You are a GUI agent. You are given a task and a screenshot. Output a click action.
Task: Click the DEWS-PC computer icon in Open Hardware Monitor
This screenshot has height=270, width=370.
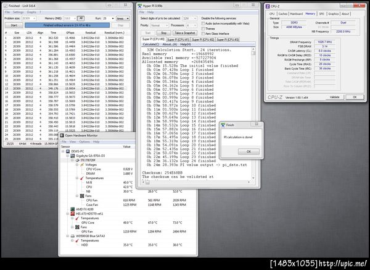pos(68,151)
